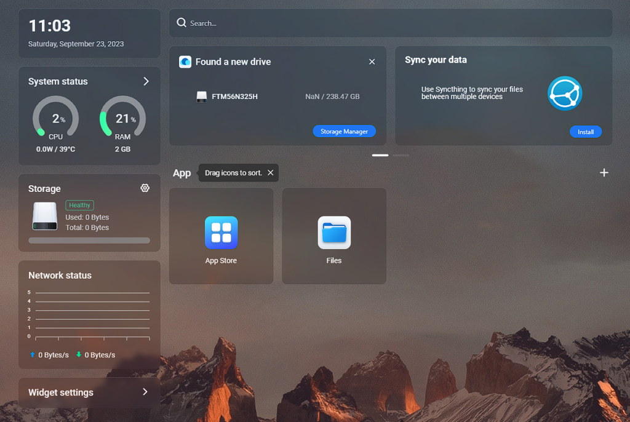Click the upload speed arrow icon
The image size is (630, 422).
click(33, 354)
